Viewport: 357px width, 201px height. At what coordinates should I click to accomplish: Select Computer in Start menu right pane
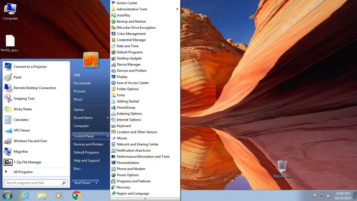click(91, 126)
